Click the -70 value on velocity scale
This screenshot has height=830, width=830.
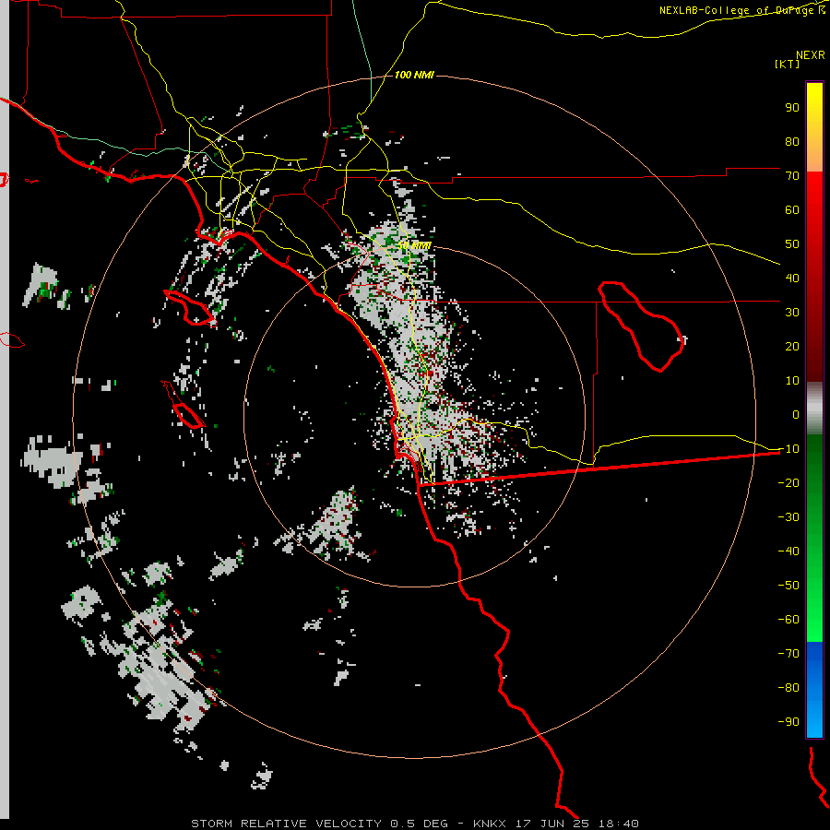tap(788, 654)
